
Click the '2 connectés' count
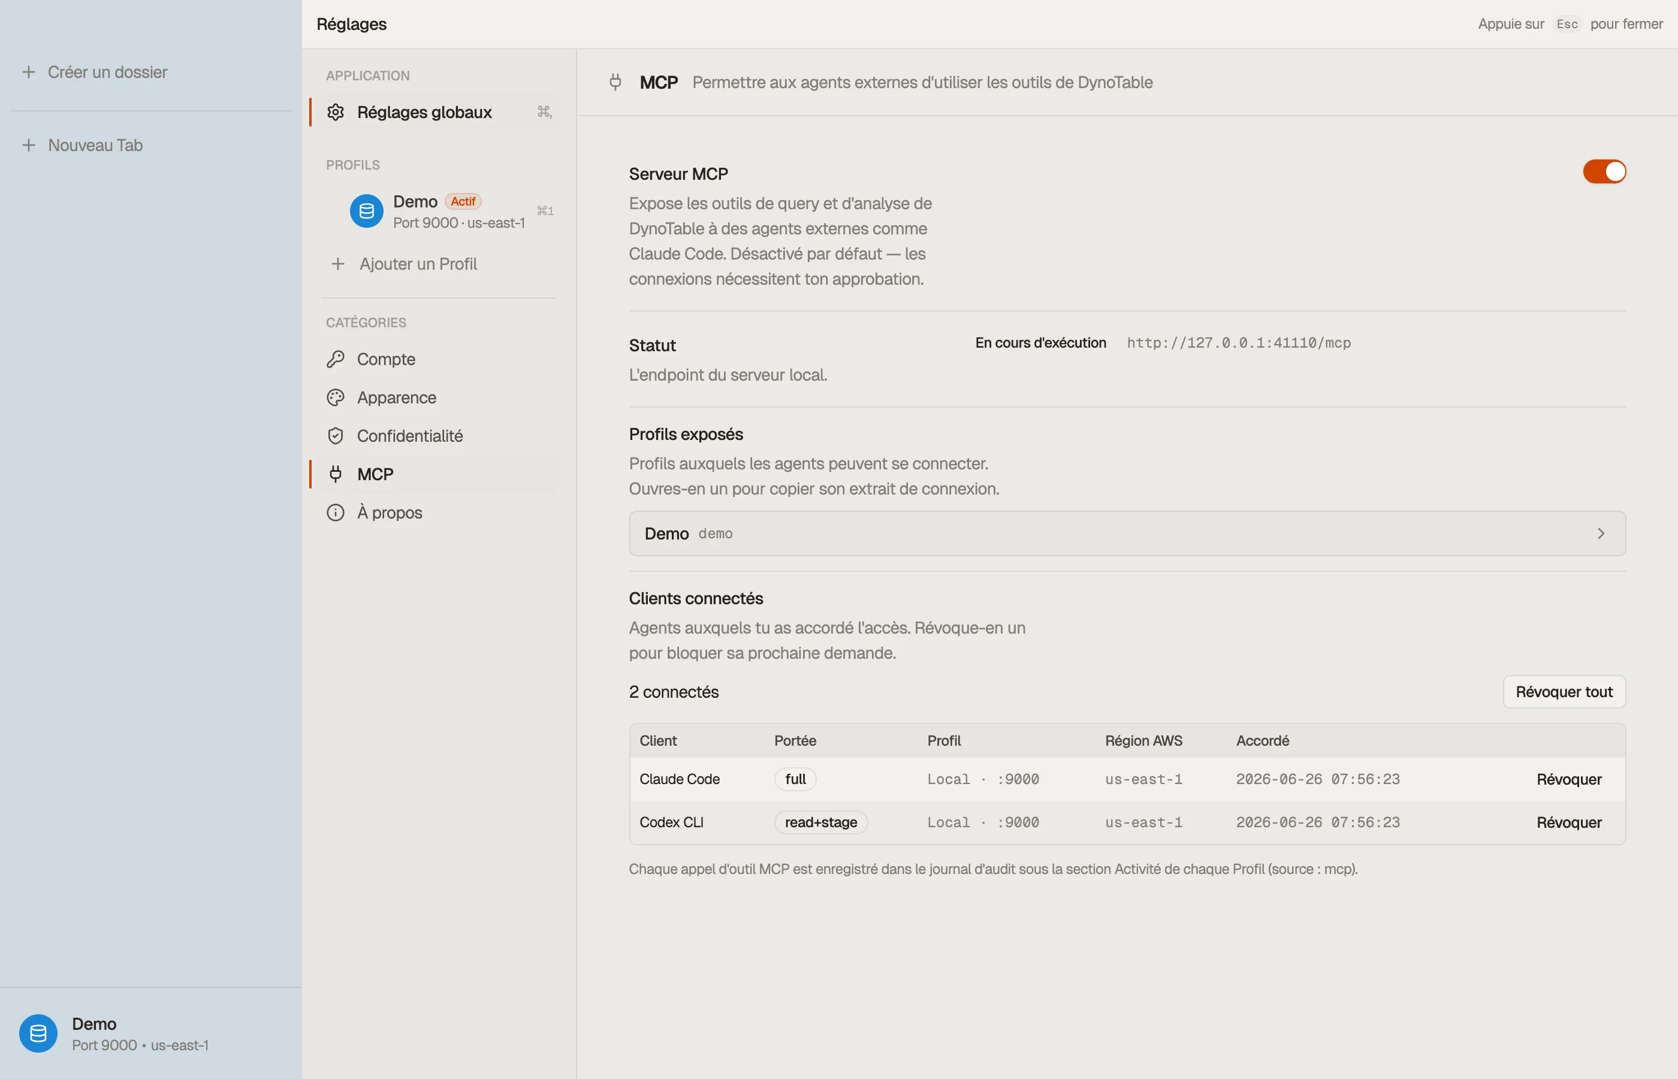673,692
